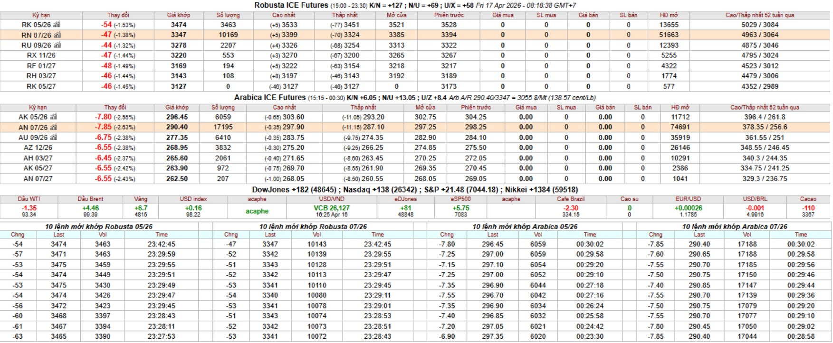This screenshot has height=343, width=833.
Task: Open the VCB 26,127 USD/VND rate
Action: (331, 208)
